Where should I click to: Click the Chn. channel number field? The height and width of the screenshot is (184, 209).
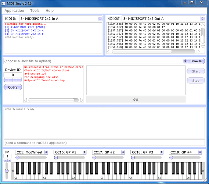[x=7, y=156]
